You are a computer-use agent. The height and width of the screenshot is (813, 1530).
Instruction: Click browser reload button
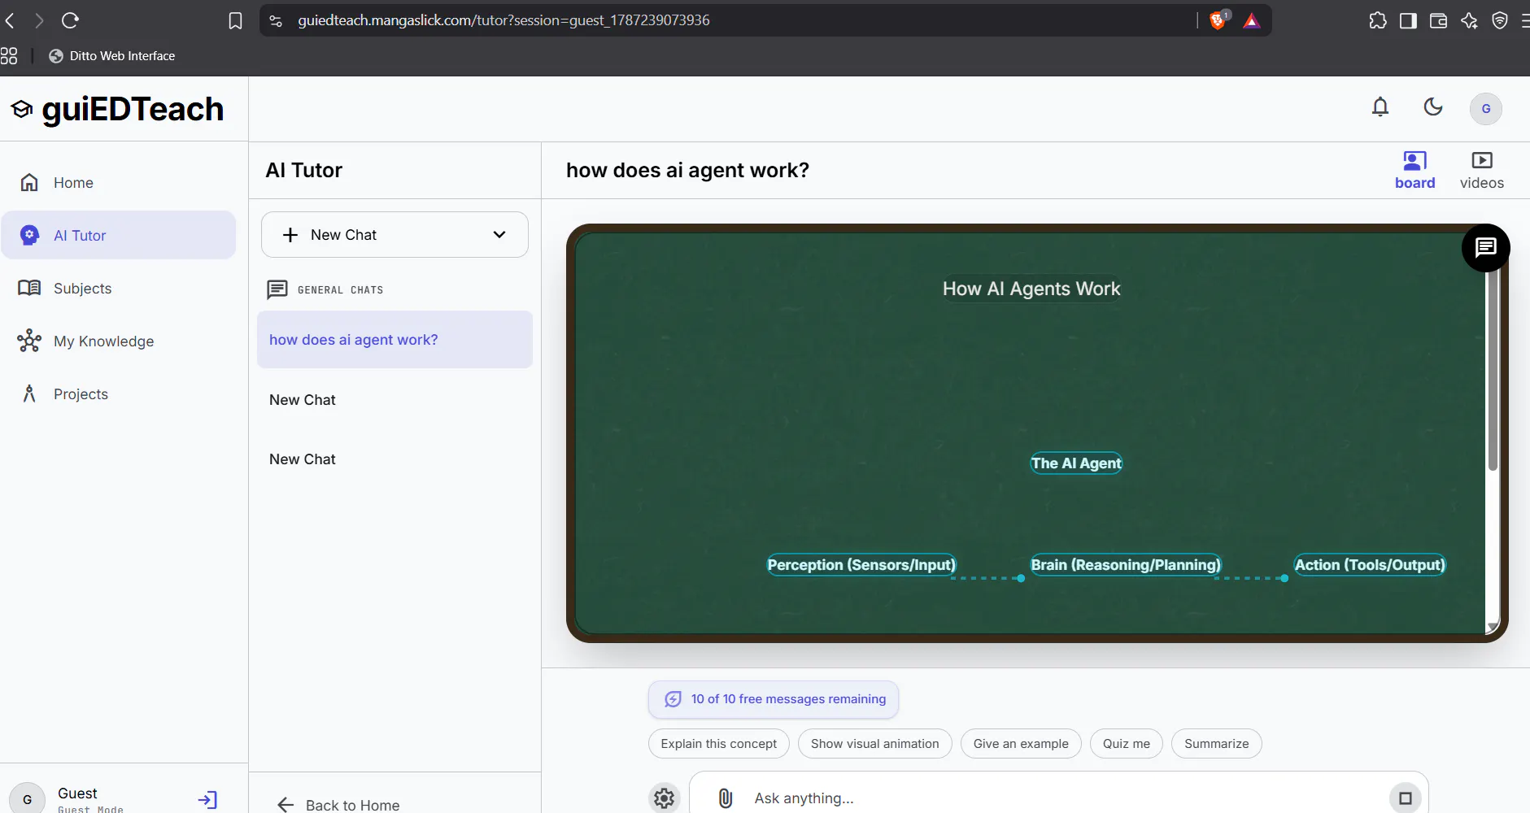70,20
